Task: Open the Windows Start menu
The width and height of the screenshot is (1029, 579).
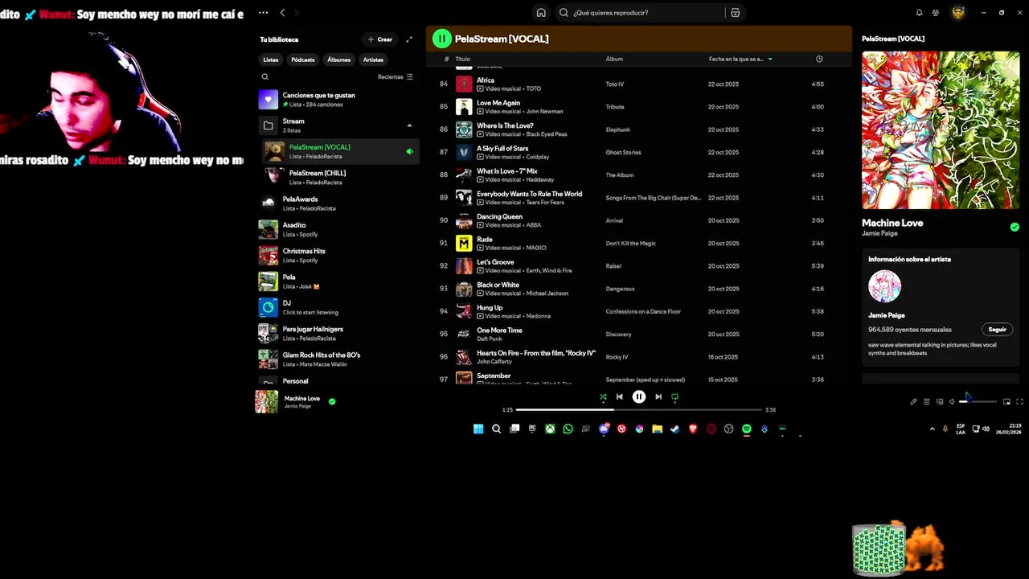Action: click(478, 429)
